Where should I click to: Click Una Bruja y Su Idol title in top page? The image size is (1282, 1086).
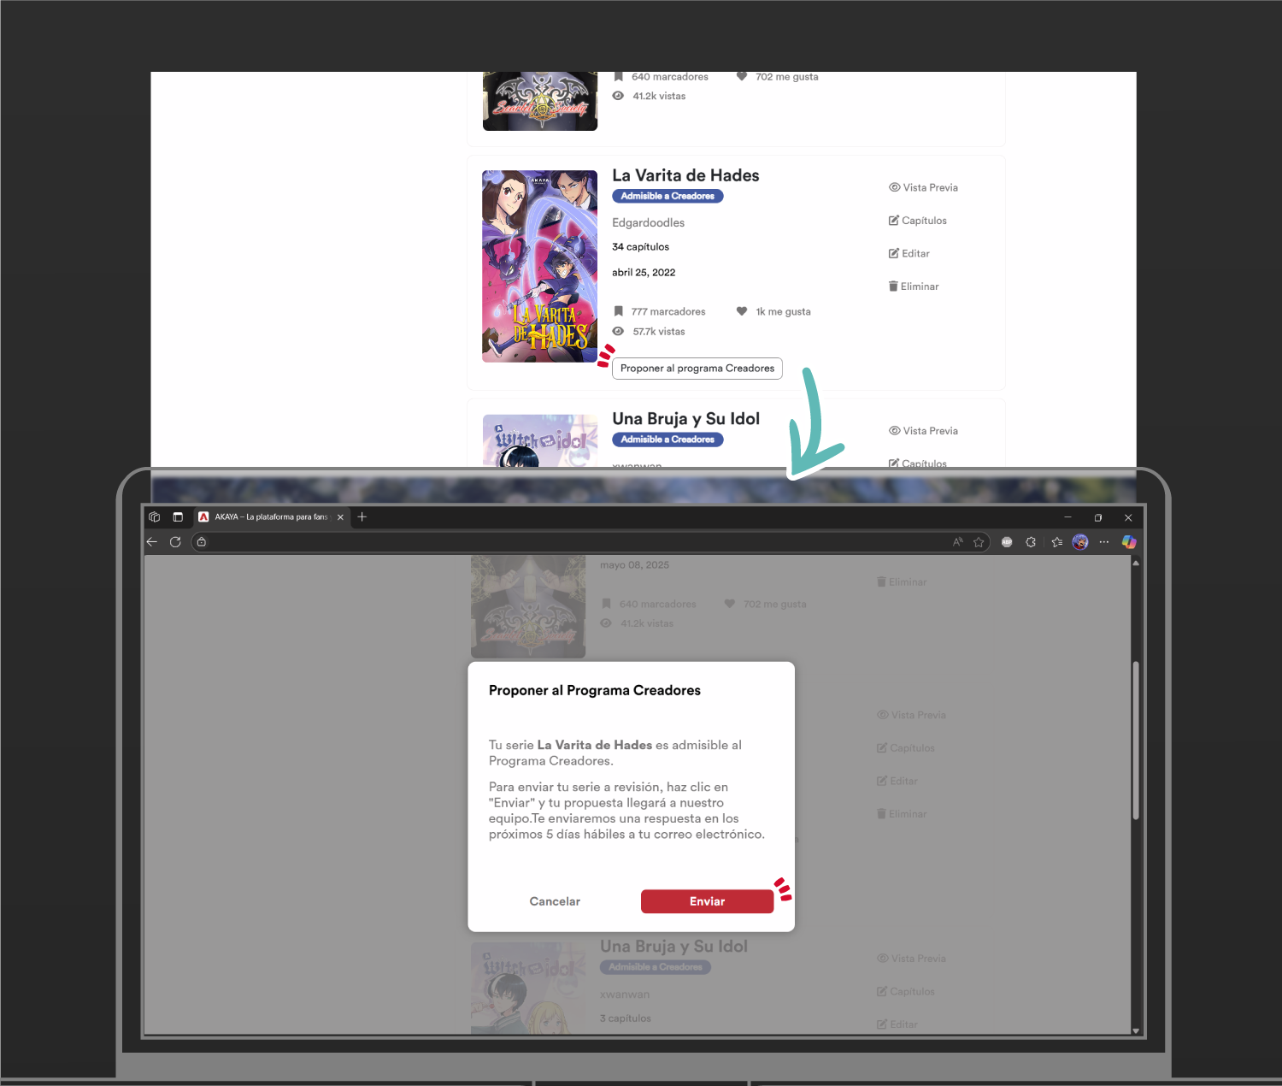pyautogui.click(x=685, y=419)
